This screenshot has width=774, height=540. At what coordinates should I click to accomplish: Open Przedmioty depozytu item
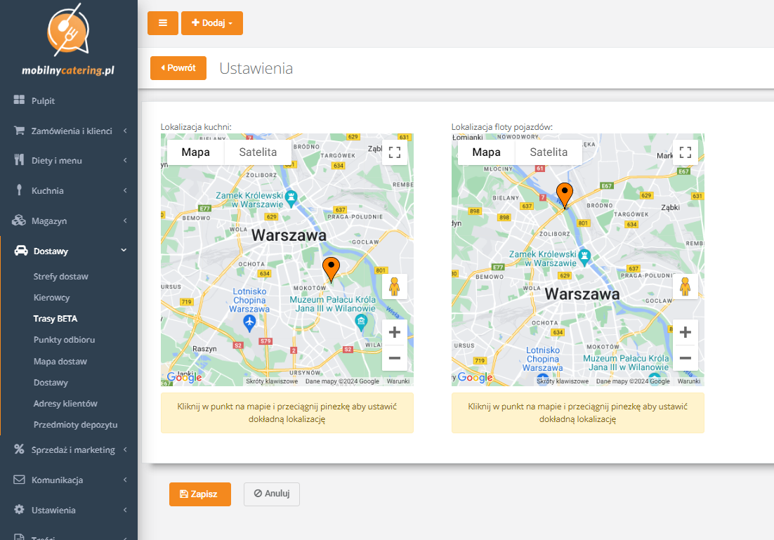tap(76, 425)
